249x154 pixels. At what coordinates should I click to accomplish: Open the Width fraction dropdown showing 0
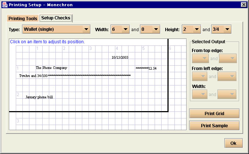click(x=150, y=29)
